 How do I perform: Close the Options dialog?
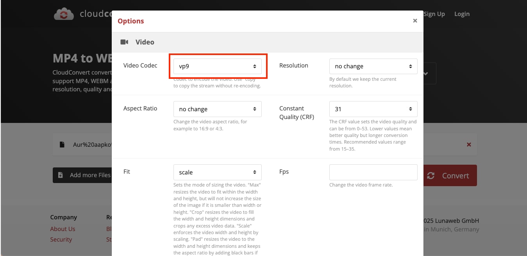pyautogui.click(x=415, y=21)
